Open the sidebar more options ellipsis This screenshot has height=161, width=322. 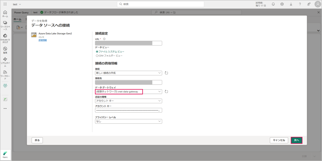5,108
